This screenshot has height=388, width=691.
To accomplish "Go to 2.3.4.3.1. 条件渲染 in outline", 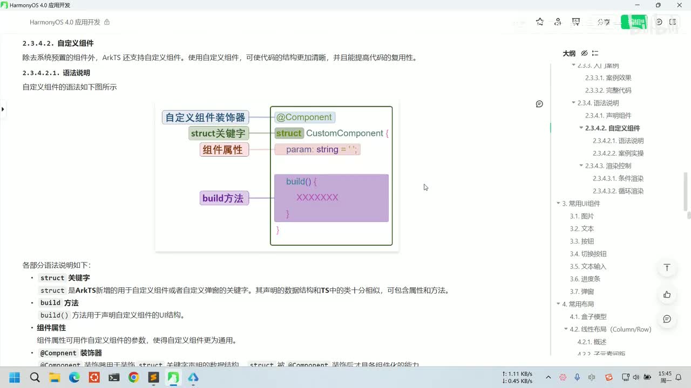I will (x=618, y=178).
